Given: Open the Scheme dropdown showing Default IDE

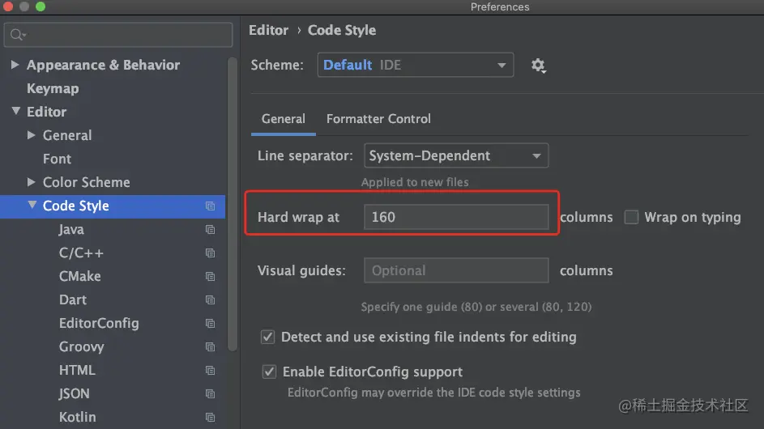Looking at the screenshot, I should 415,66.
